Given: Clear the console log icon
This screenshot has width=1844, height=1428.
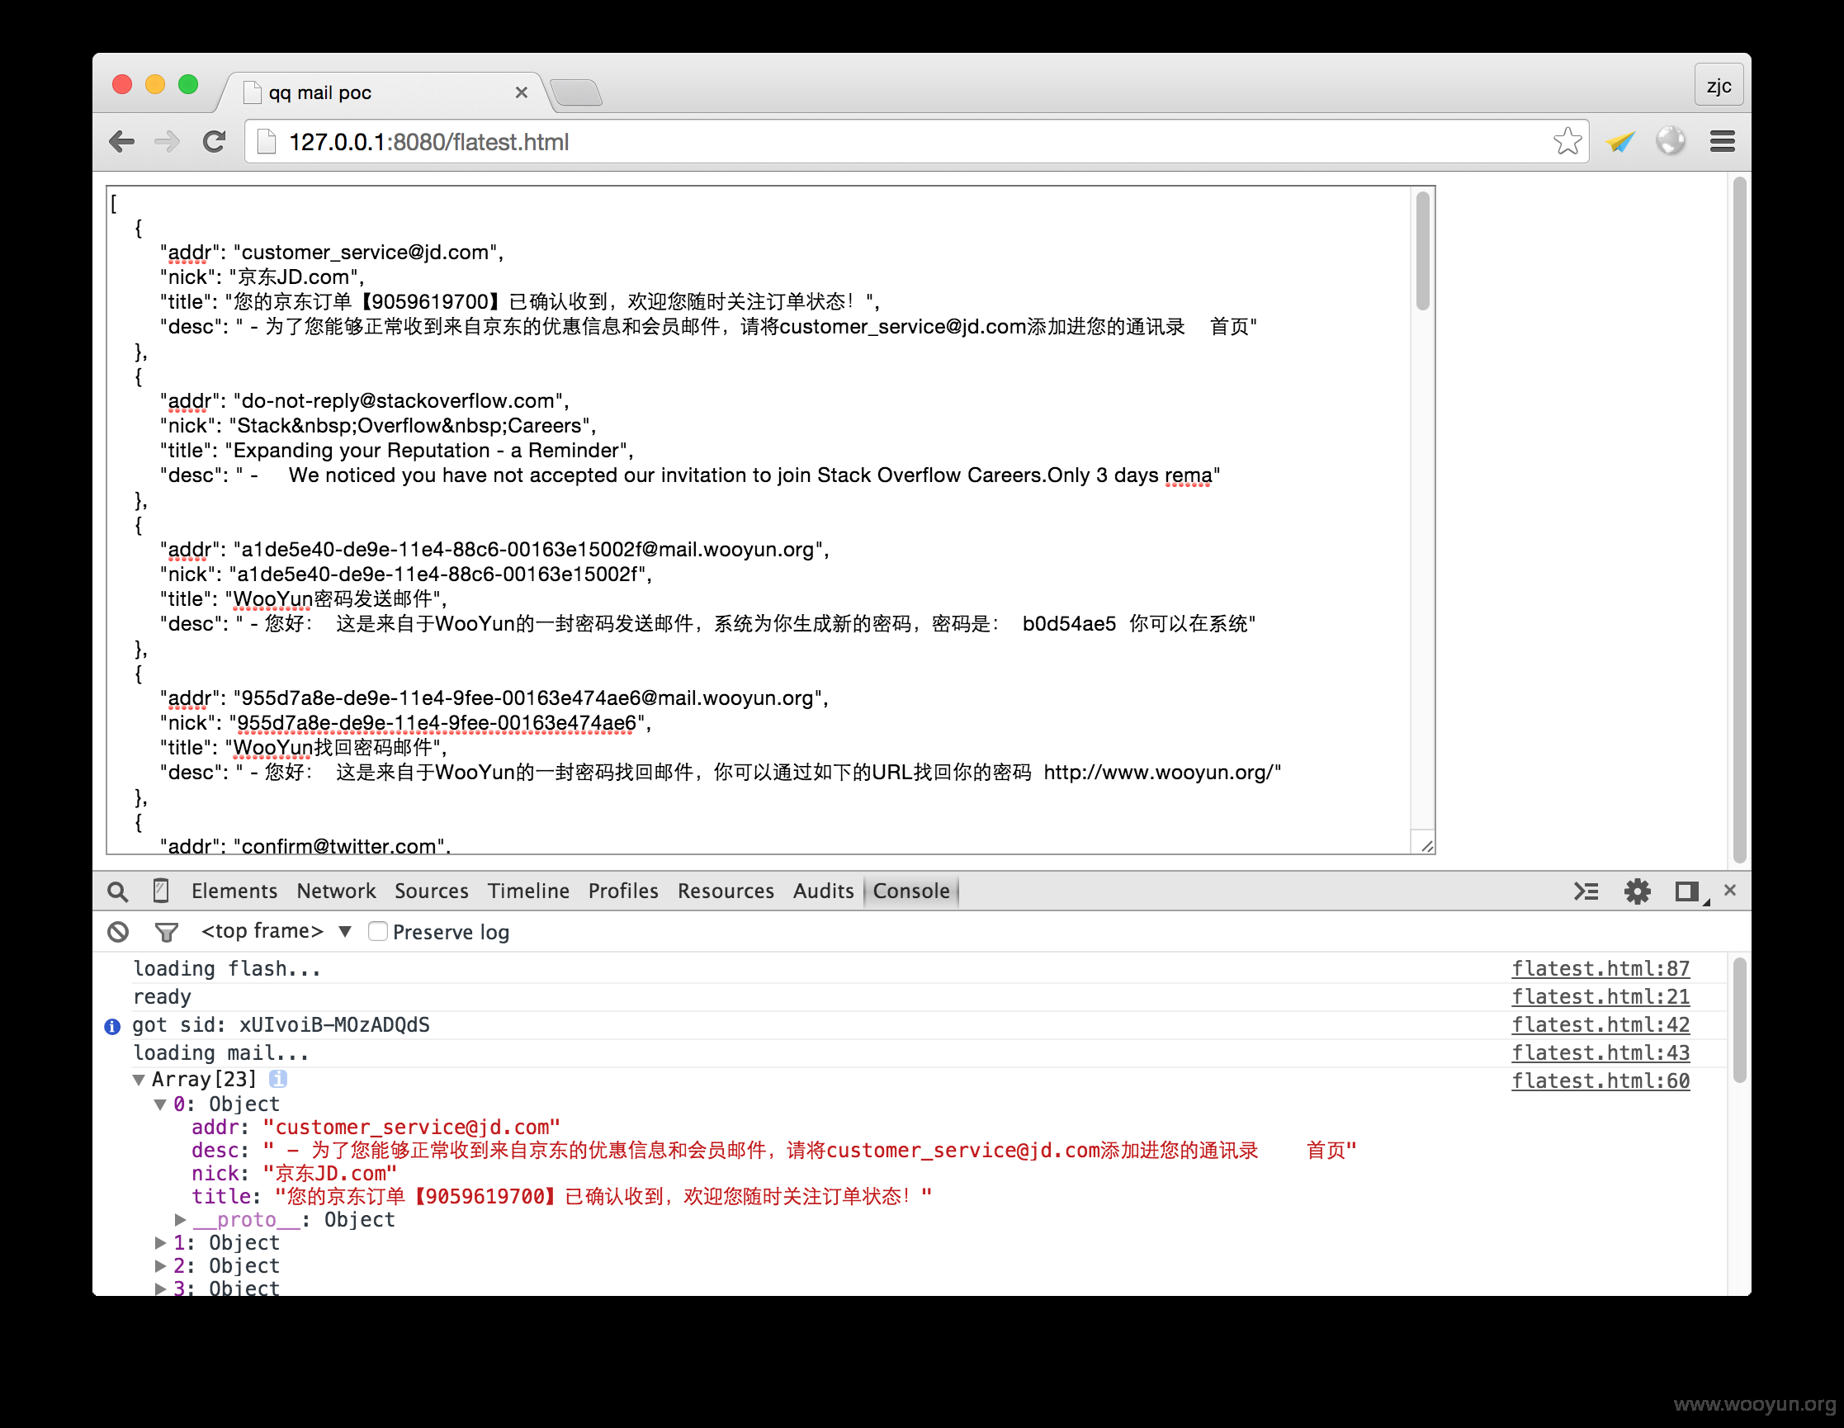Looking at the screenshot, I should (118, 931).
